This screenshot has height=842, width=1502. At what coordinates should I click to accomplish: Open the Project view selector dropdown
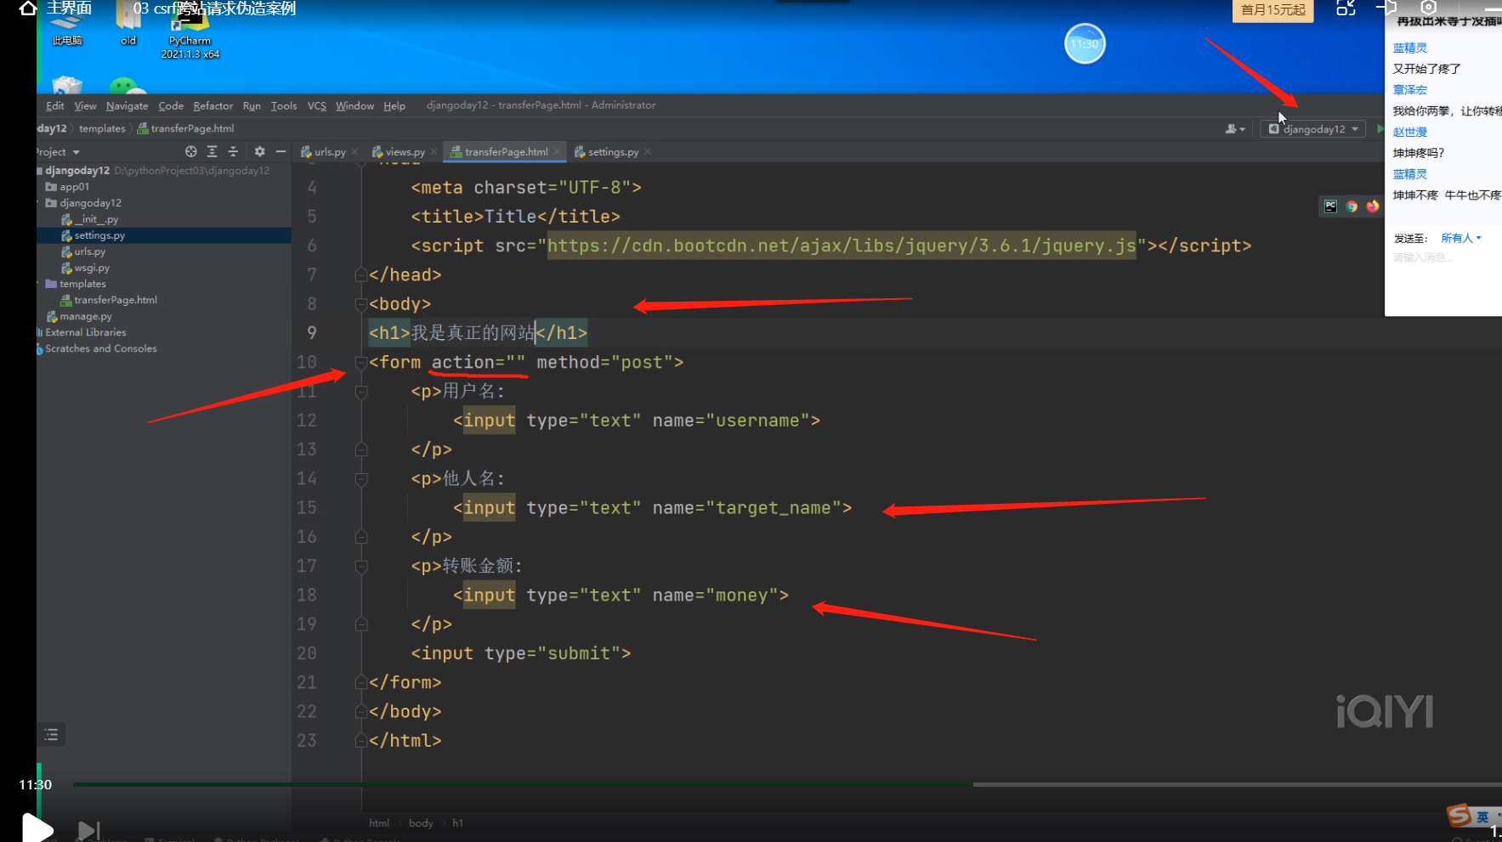[x=57, y=152]
